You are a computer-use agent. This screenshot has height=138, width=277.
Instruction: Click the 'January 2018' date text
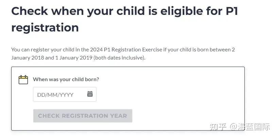coord(28,57)
